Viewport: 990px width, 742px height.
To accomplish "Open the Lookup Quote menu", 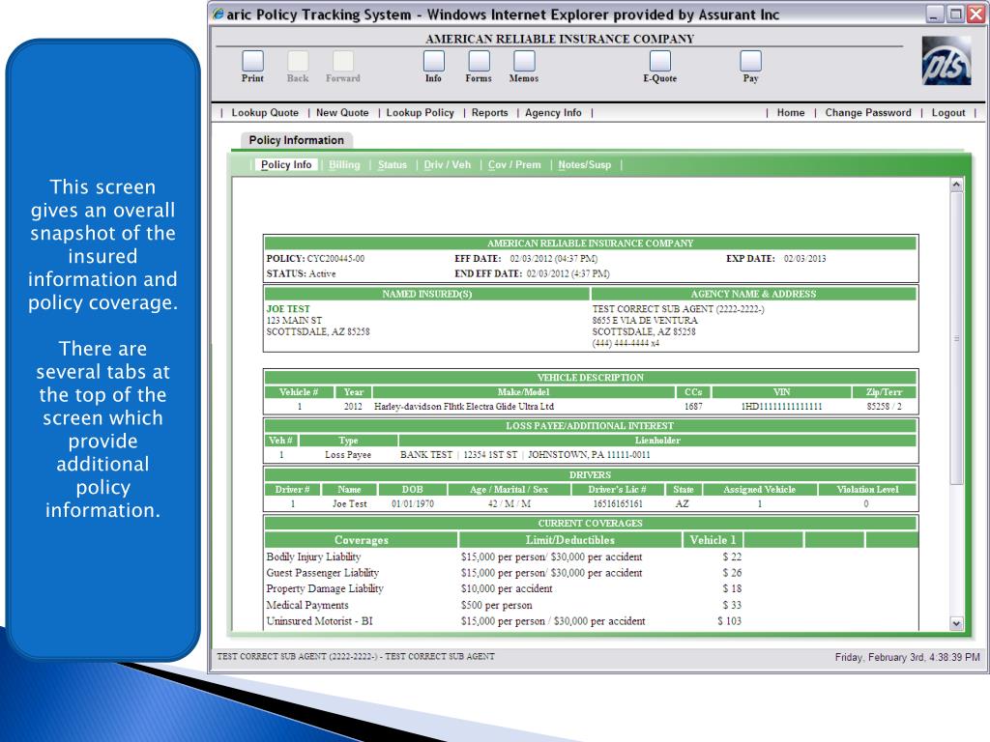I will tap(265, 113).
